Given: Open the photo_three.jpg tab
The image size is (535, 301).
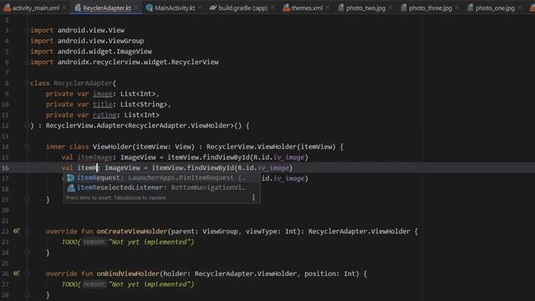Looking at the screenshot, I should pos(430,8).
